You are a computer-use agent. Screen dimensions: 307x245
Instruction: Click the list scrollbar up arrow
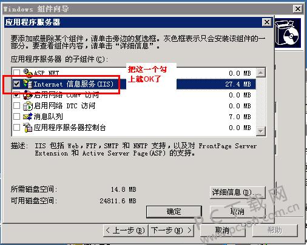(261, 73)
